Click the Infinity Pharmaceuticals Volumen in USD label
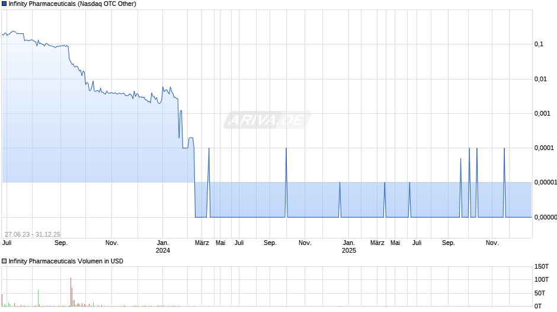This screenshot has height=312, width=557. click(66, 261)
